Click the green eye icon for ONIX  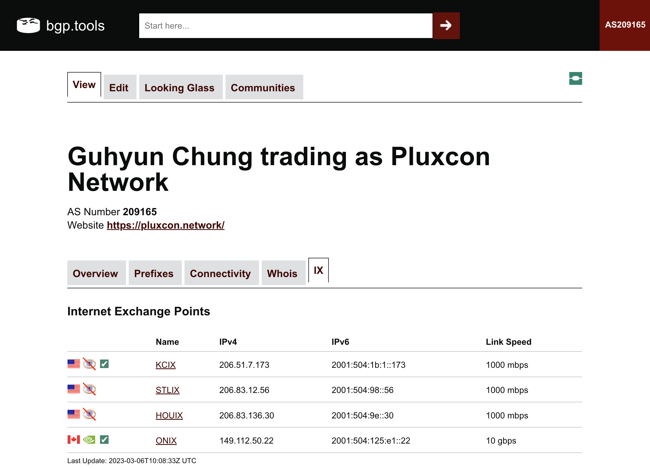coord(89,440)
